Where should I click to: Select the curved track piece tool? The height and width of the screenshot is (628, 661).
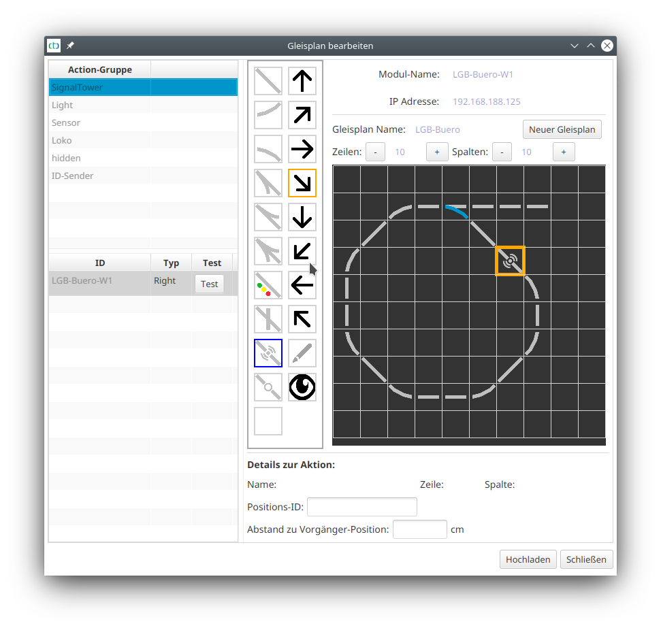coord(268,114)
